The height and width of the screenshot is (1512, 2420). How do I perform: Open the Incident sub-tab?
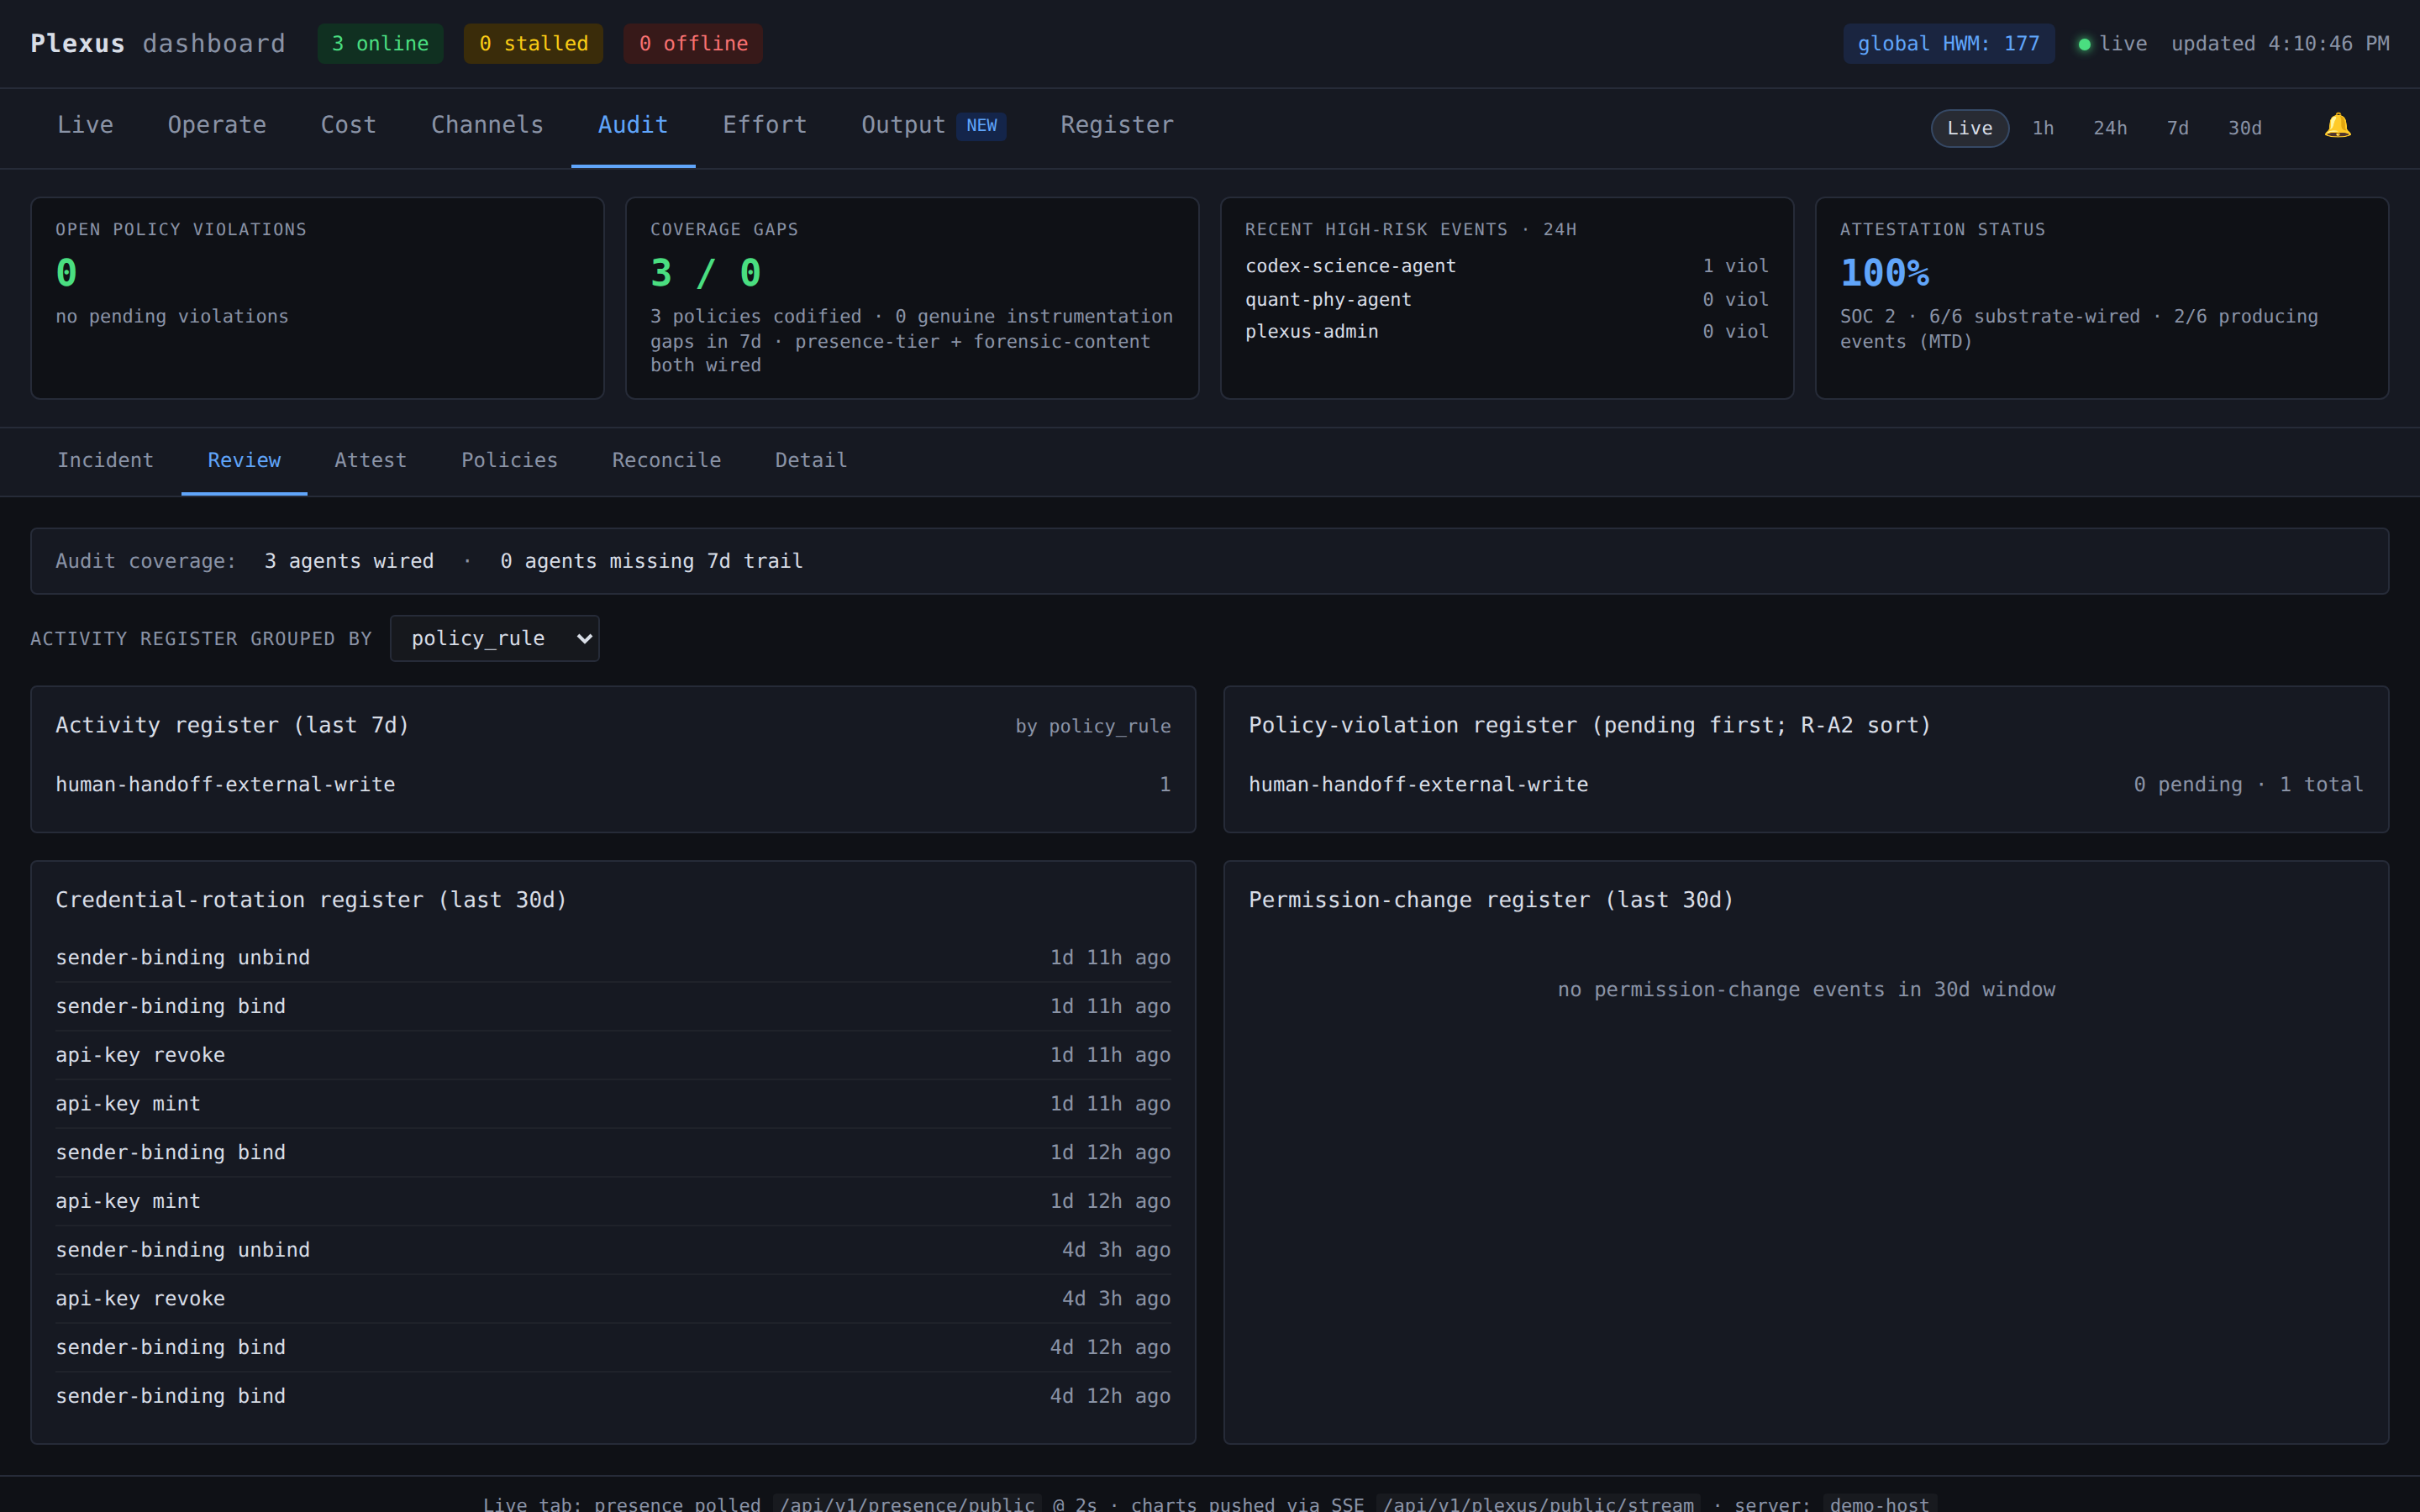coord(105,460)
